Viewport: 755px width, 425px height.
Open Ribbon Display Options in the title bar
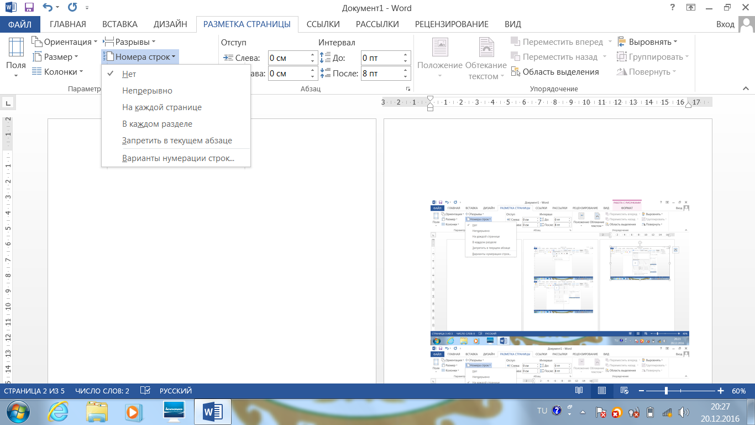(x=690, y=8)
